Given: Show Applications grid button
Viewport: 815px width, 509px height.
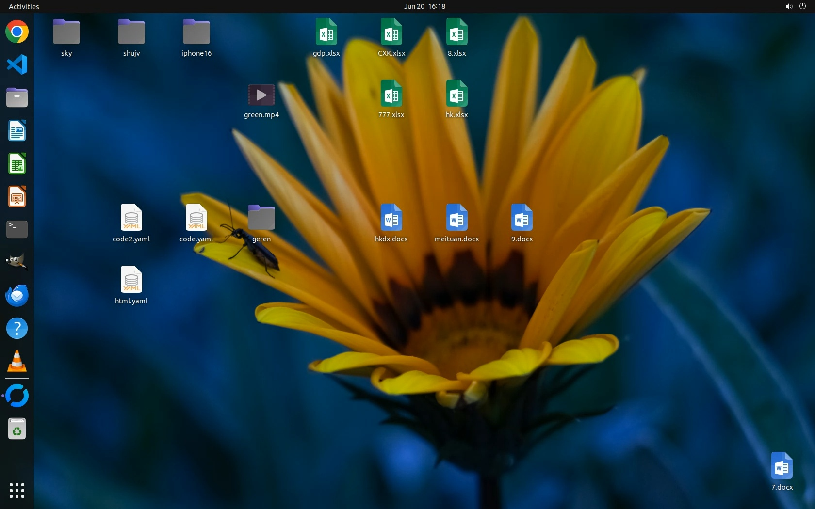Looking at the screenshot, I should 17,490.
